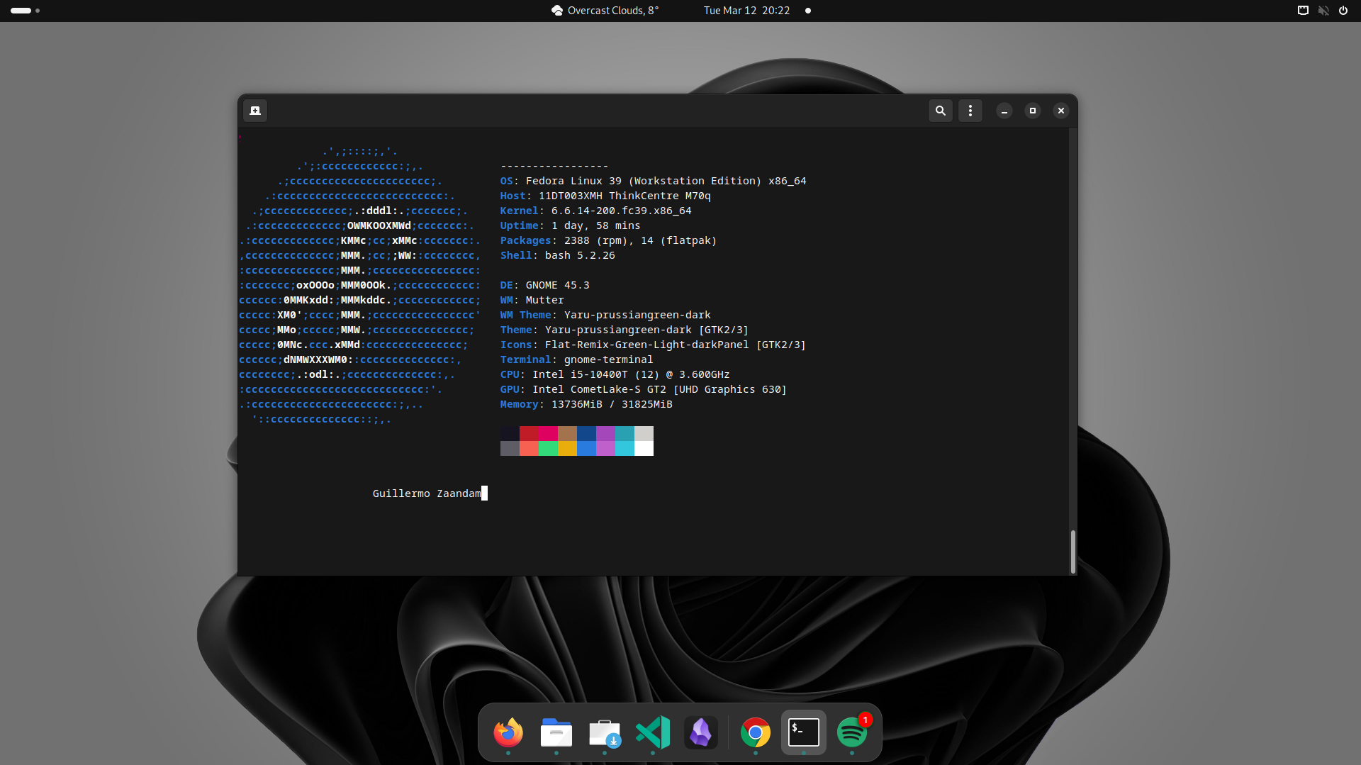Click the muted volume icon in top bar

click(x=1323, y=11)
